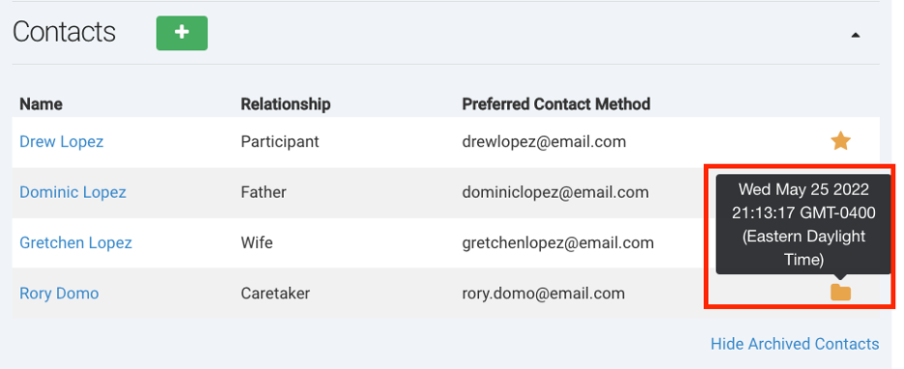Collapse the Contacts section with the caret
Image resolution: width=904 pixels, height=369 pixels.
[856, 35]
